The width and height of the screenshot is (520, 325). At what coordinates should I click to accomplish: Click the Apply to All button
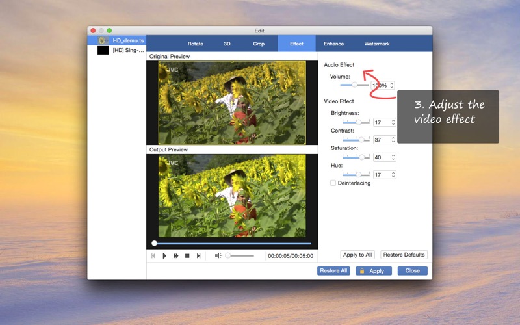(x=357, y=255)
